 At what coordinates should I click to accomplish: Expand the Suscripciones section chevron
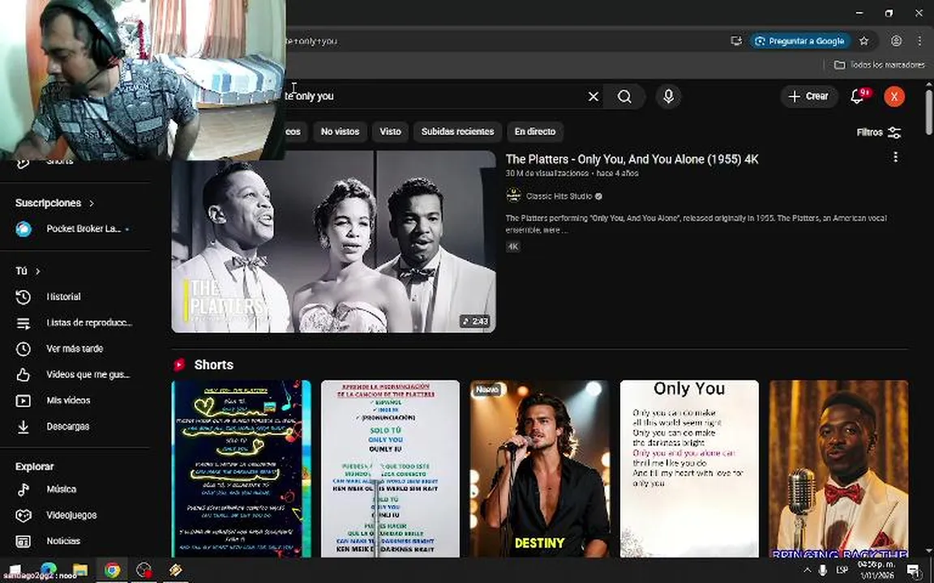coord(92,203)
